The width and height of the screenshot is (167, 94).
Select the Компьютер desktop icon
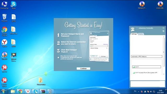4,5
